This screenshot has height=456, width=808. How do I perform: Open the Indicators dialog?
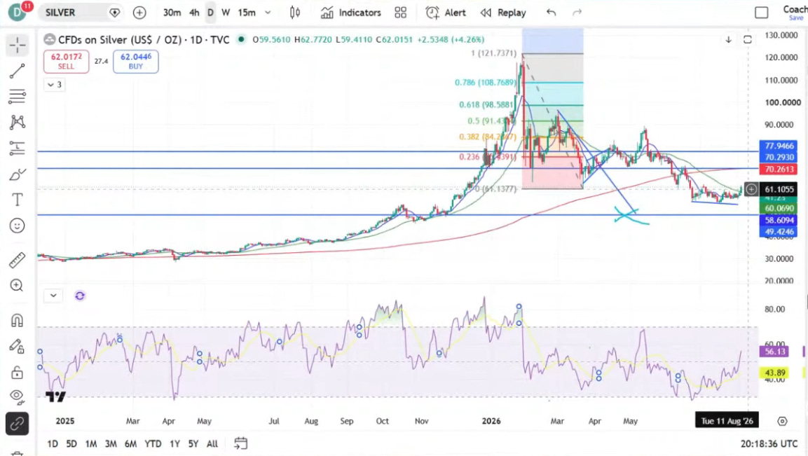(351, 13)
